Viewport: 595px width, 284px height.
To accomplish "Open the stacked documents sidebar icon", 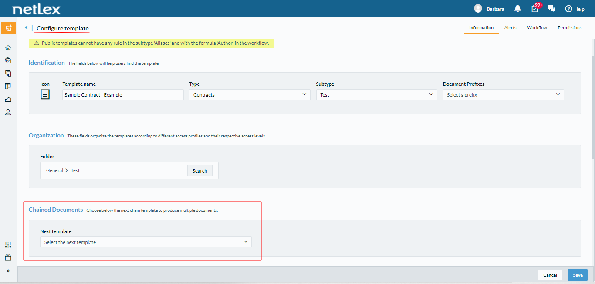I will (8, 74).
